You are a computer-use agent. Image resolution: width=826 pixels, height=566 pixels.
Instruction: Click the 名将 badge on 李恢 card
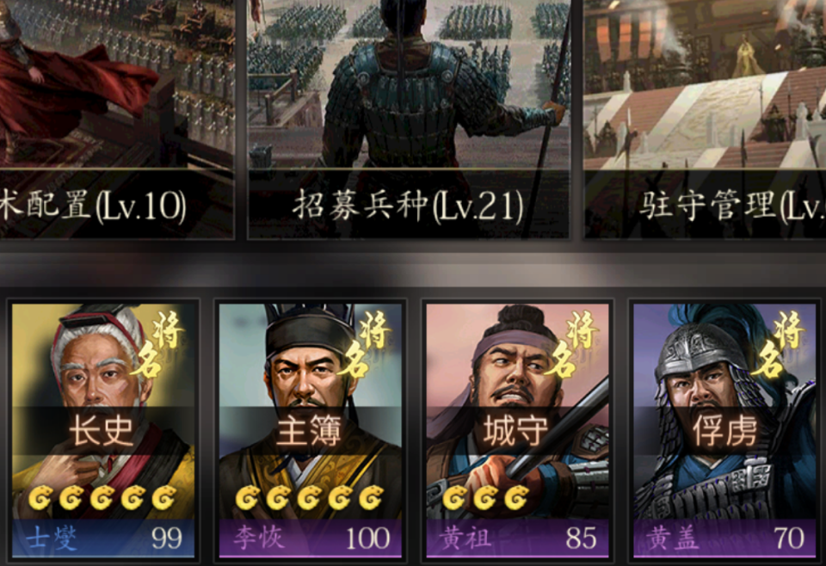coord(365,344)
